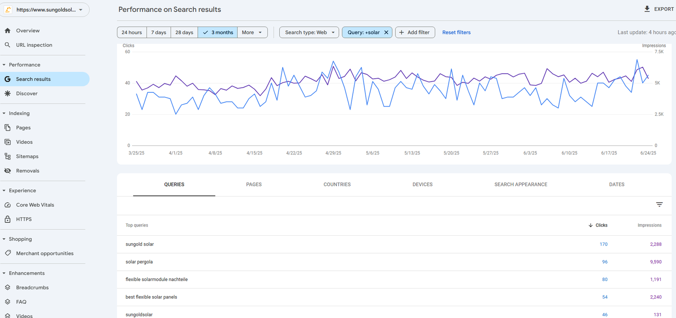Open the solar pergola query row
The height and width of the screenshot is (318, 676).
click(394, 262)
